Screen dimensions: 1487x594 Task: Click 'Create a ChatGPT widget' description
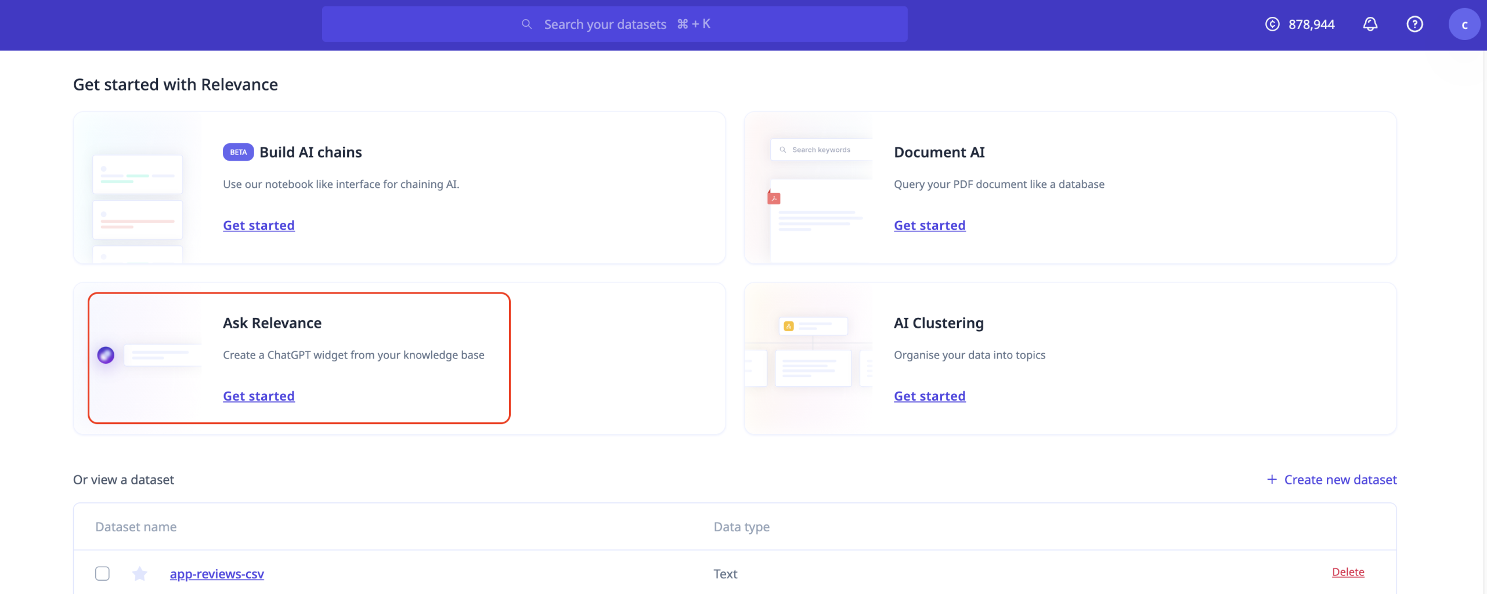[x=353, y=355]
